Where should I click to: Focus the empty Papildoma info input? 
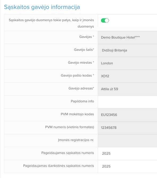[127, 102]
